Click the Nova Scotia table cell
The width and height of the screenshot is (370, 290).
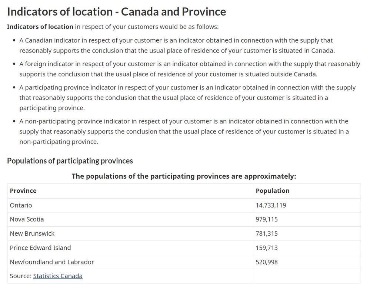coord(27,219)
